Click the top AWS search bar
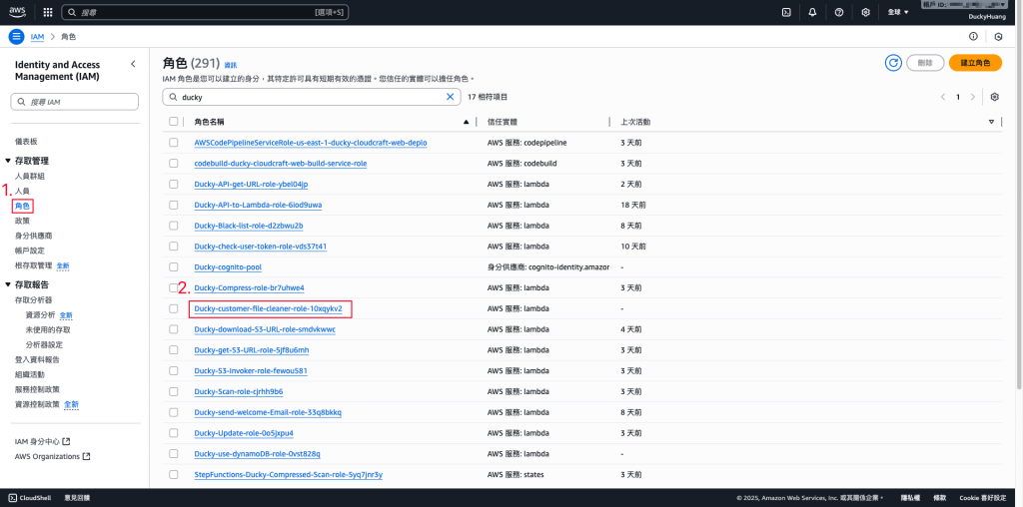The height and width of the screenshot is (507, 1023). 205,12
